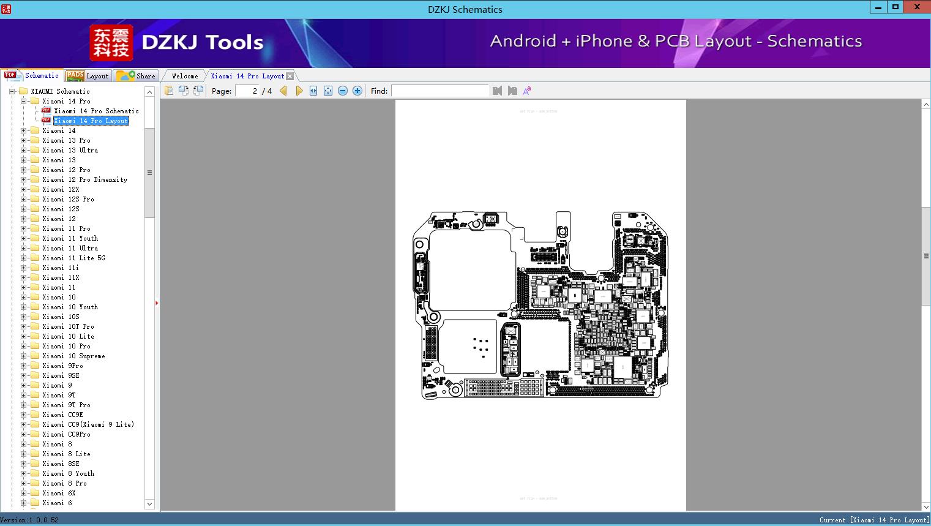Viewport: 931px width, 526px height.
Task: Click the Xiaomi CC9Pro folder icon
Action: (35, 434)
